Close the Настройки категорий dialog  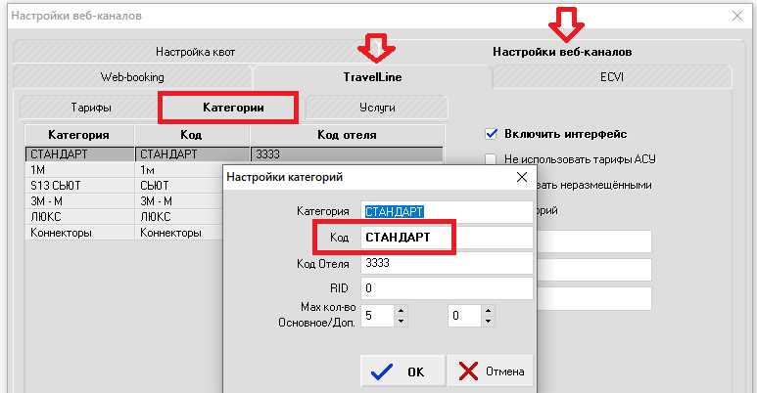521,177
